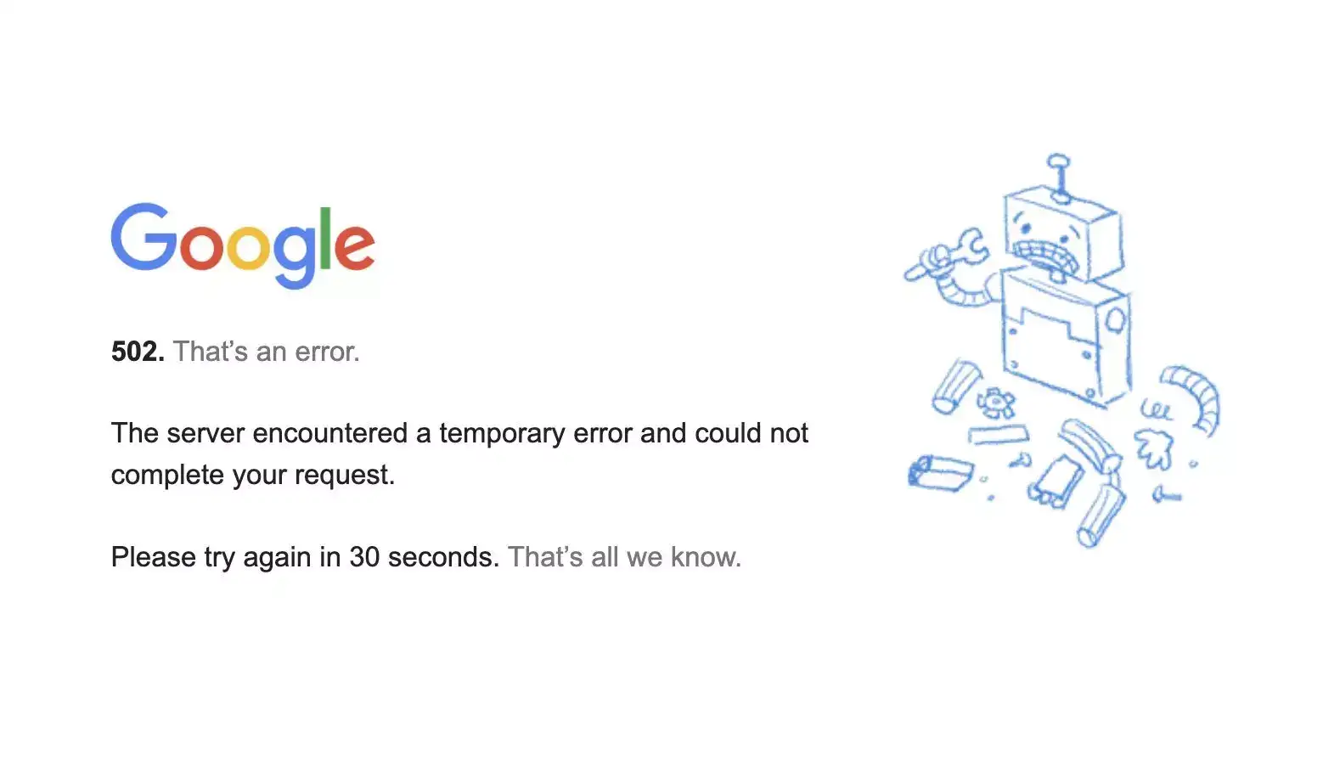Click the loose coiled spring

(1156, 410)
